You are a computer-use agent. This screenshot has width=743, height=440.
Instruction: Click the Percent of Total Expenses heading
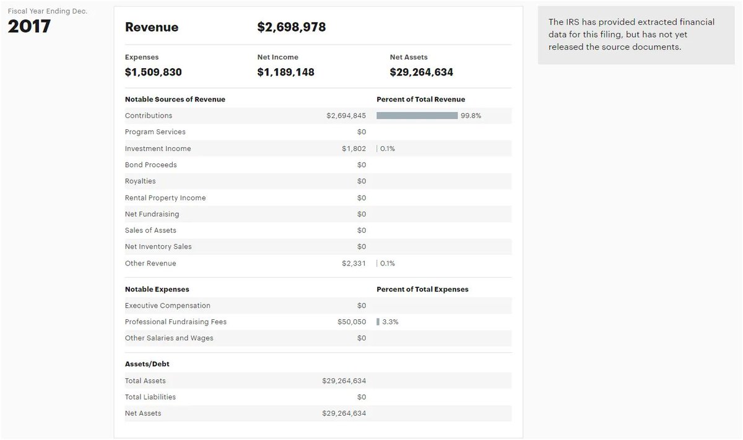coord(422,290)
